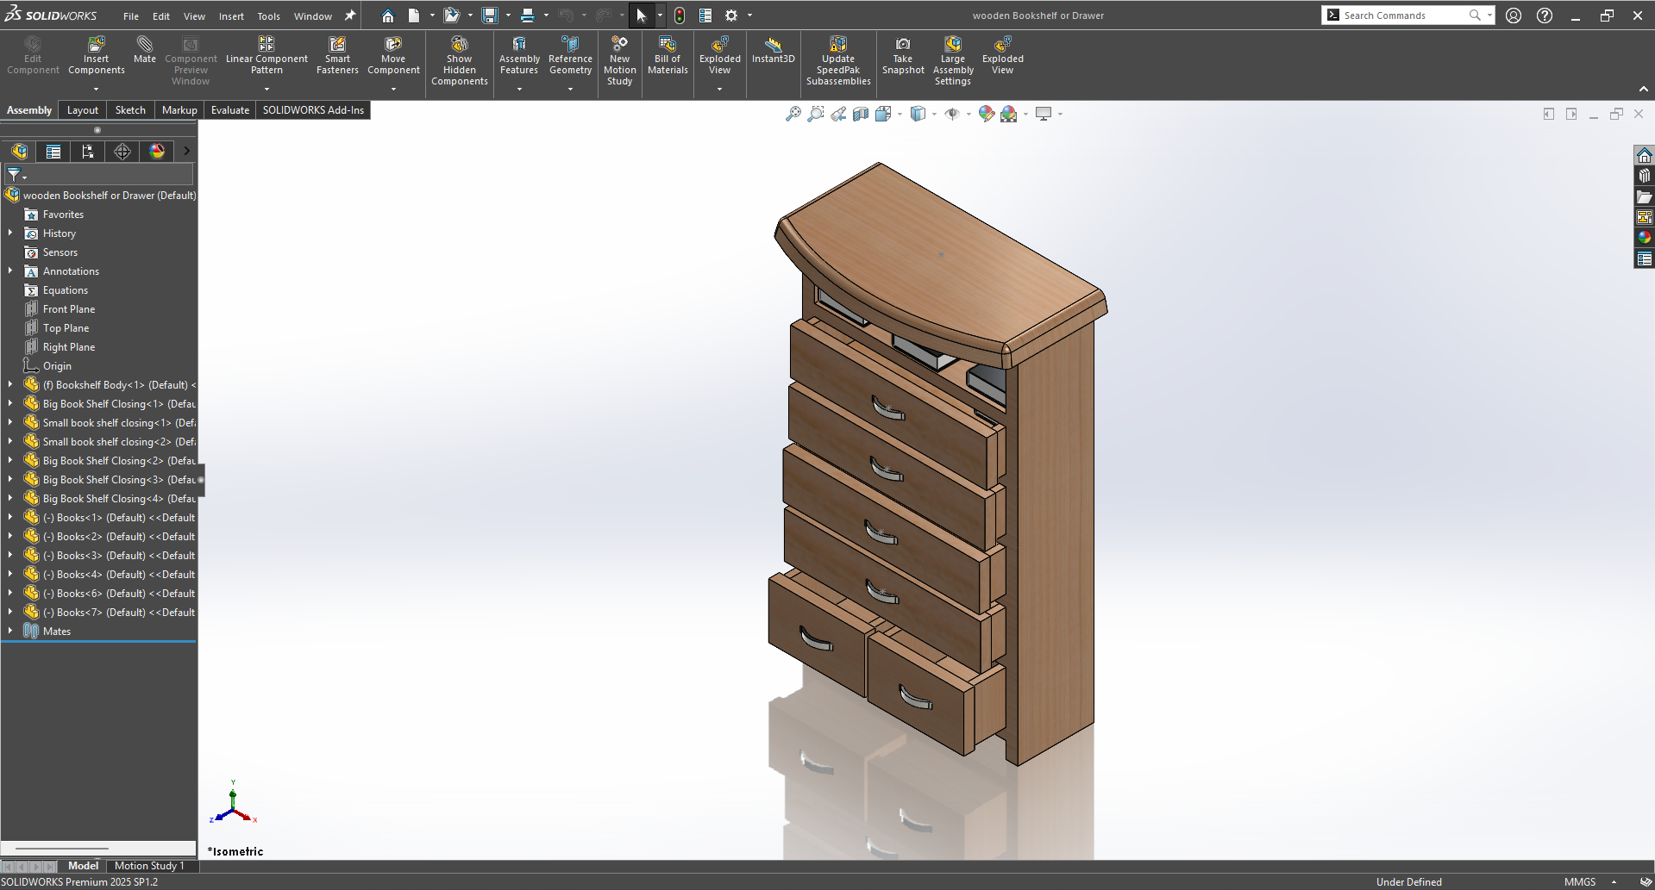
Task: Toggle Show Hidden Components
Action: click(x=459, y=45)
